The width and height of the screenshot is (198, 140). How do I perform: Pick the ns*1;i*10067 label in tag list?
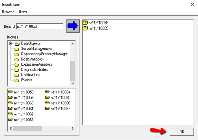coord(60,109)
